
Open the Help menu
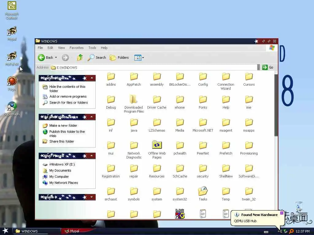point(104,48)
